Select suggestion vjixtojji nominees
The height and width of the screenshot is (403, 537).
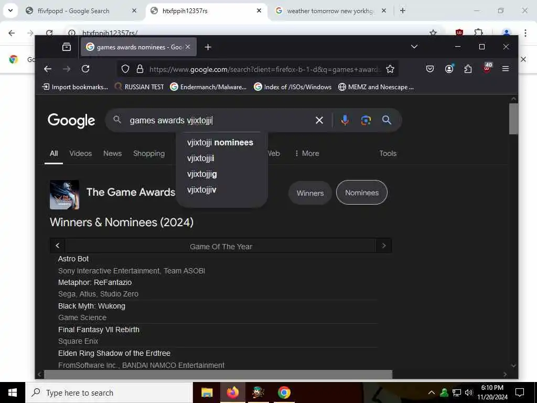[x=220, y=142]
